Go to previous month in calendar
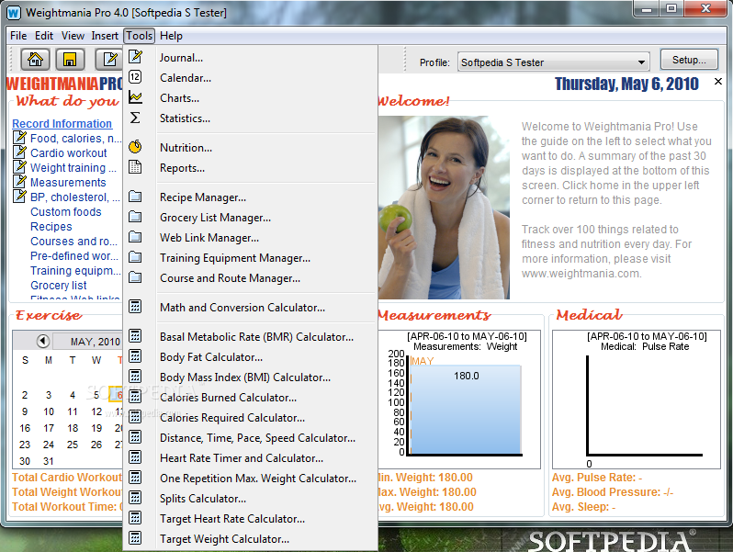The image size is (733, 552). (x=43, y=341)
